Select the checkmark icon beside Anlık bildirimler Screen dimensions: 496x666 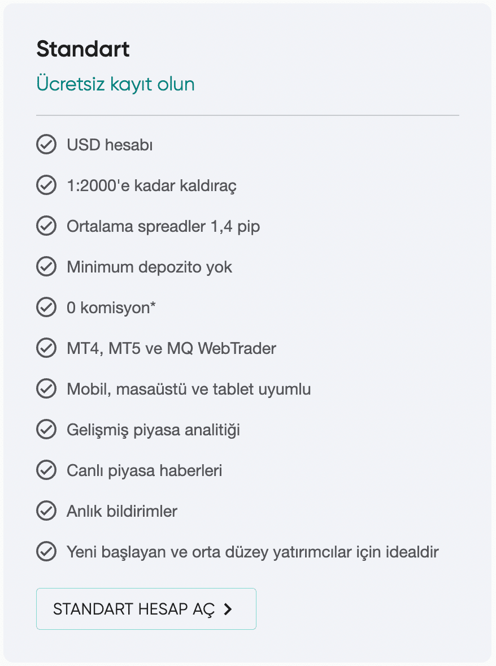click(x=46, y=511)
